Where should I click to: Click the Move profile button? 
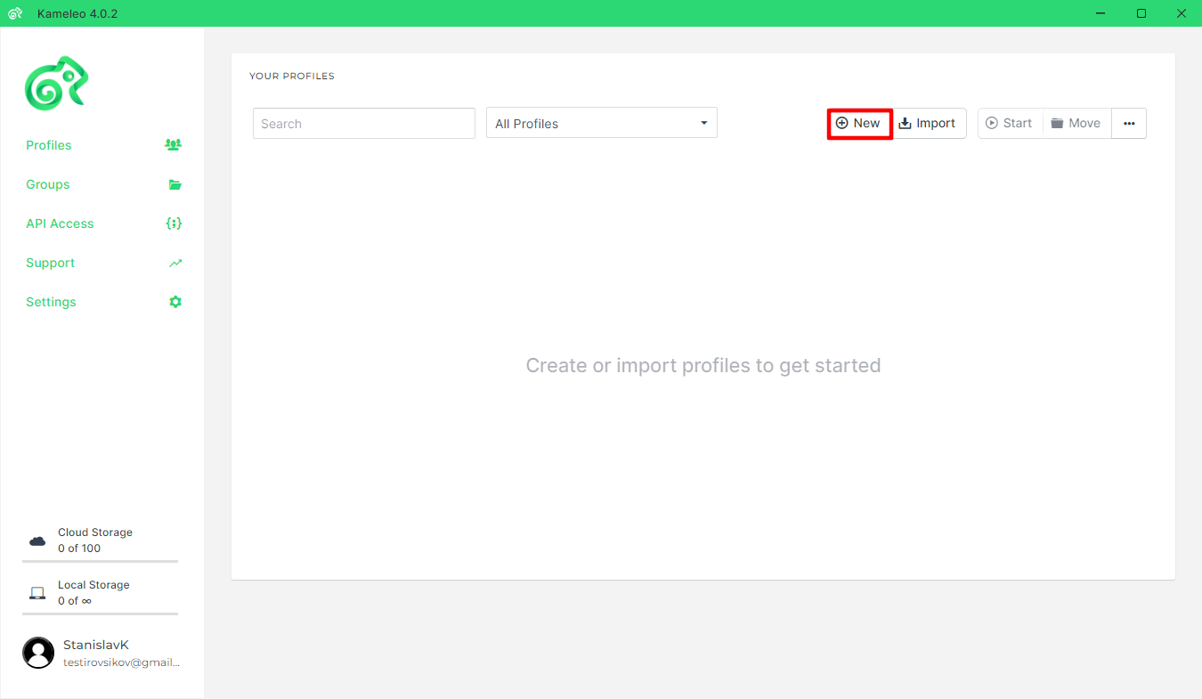point(1076,124)
